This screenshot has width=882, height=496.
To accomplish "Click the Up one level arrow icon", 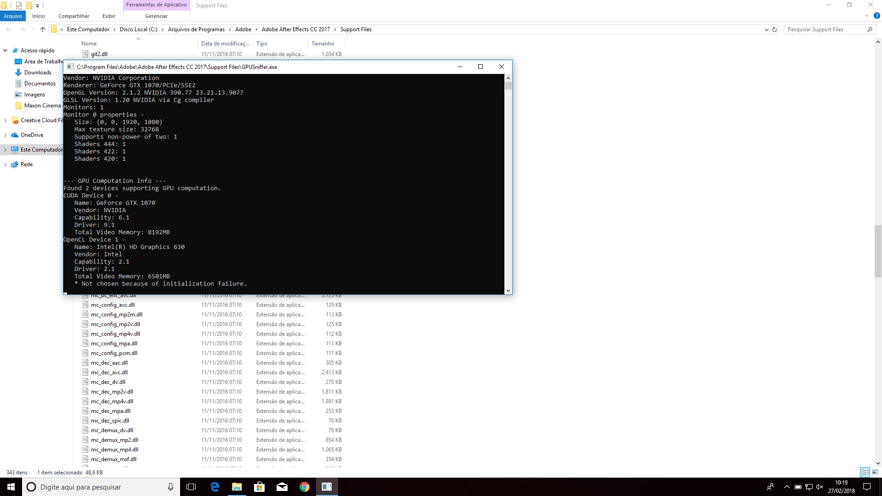I will tap(43, 29).
